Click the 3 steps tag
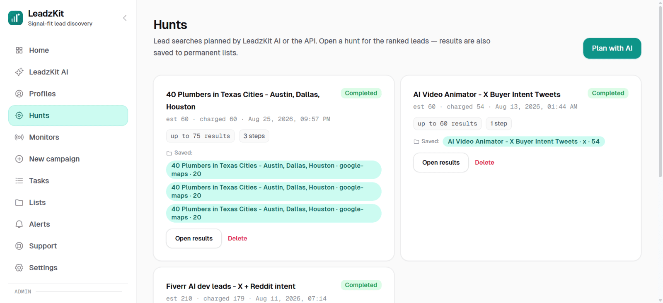The width and height of the screenshot is (663, 303). (x=254, y=136)
